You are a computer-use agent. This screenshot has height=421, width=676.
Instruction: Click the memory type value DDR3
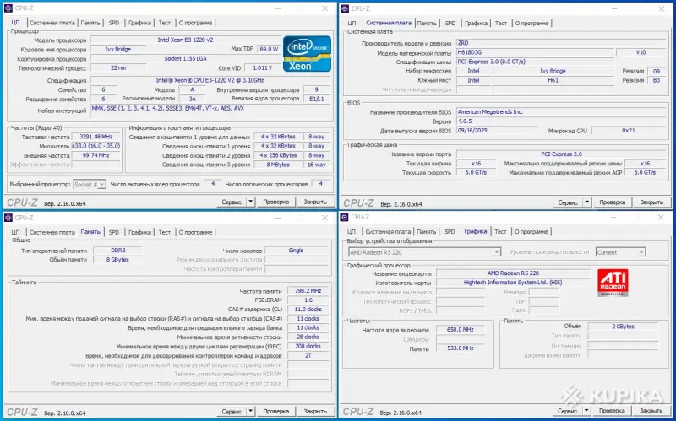[x=117, y=250]
